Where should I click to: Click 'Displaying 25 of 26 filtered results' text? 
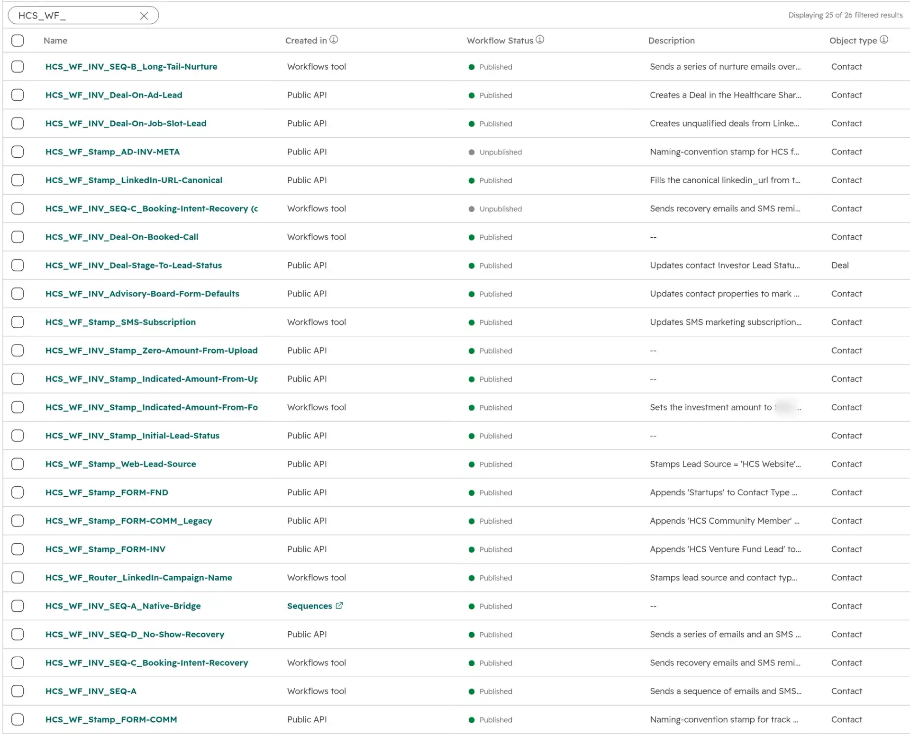(x=845, y=15)
